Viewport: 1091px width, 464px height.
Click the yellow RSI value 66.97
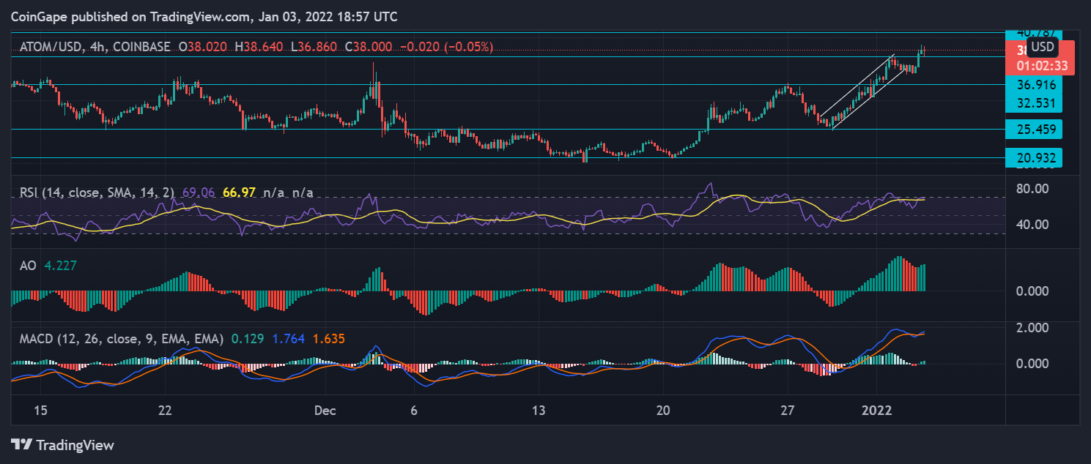(241, 192)
